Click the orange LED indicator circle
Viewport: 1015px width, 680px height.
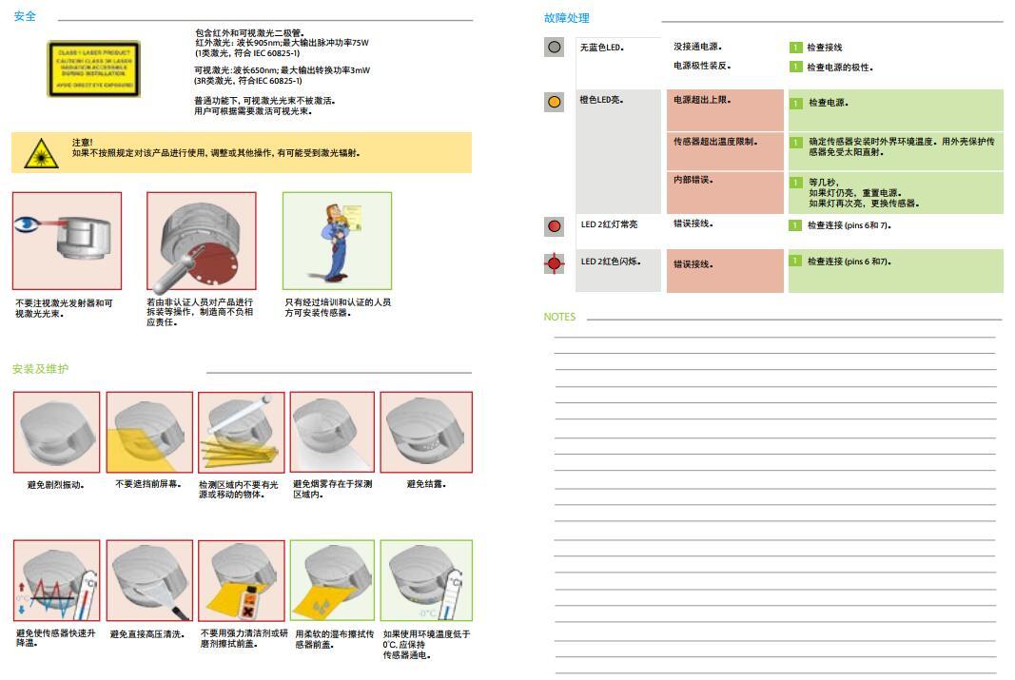click(555, 102)
